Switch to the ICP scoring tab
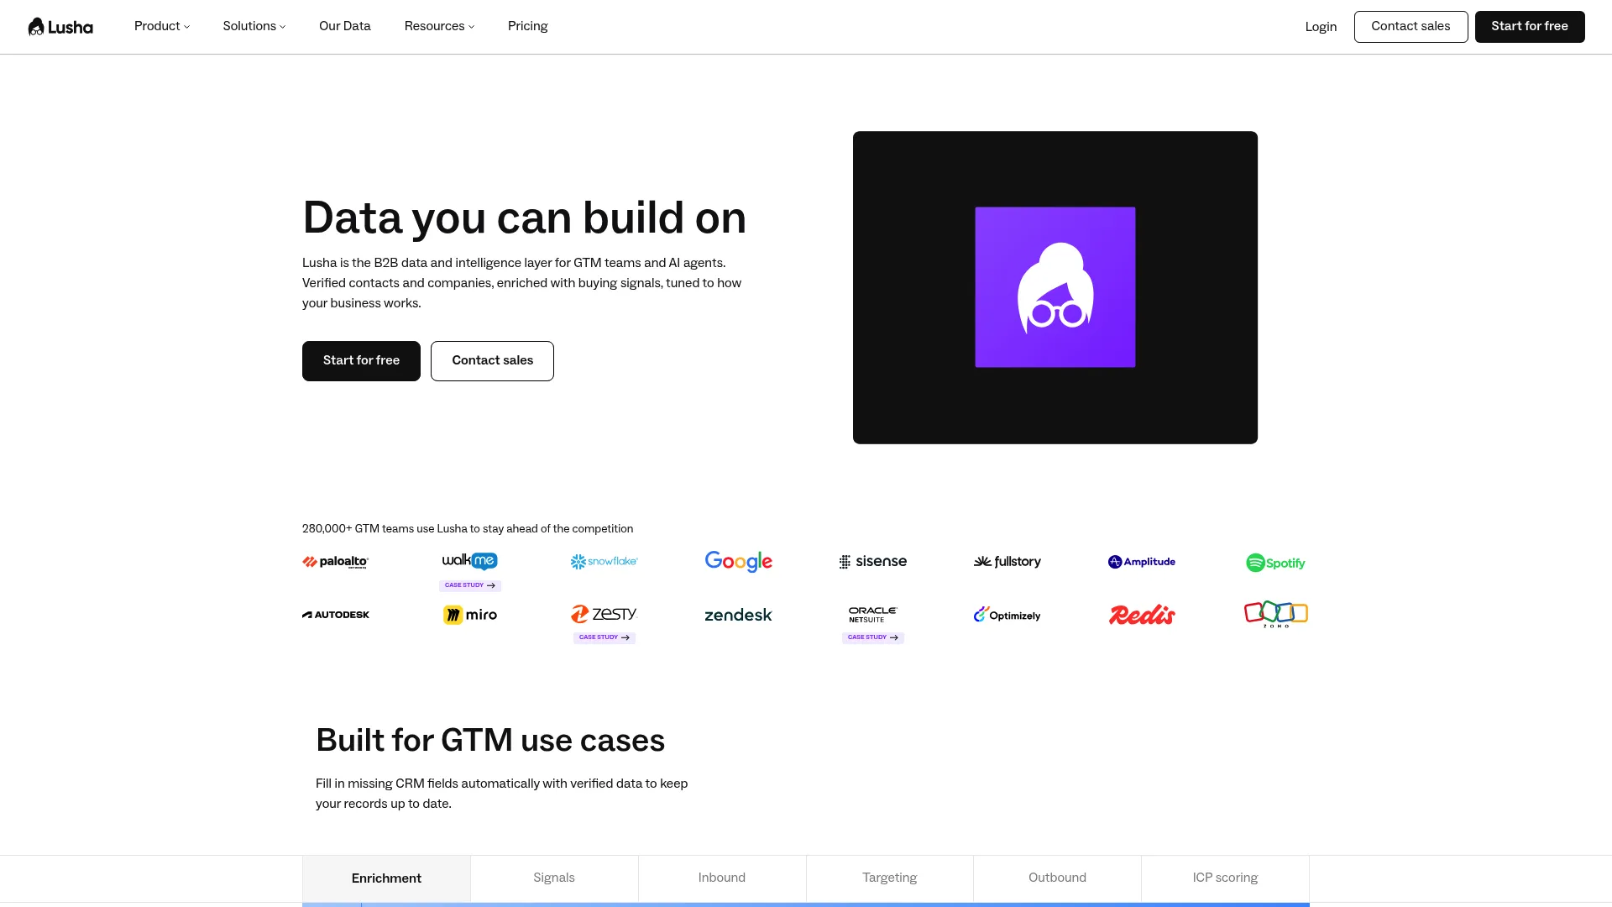Viewport: 1612px width, 907px height. coord(1225,878)
